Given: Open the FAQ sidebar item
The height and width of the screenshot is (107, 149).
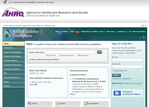Looking at the screenshot, I should pyautogui.click(x=13, y=73).
